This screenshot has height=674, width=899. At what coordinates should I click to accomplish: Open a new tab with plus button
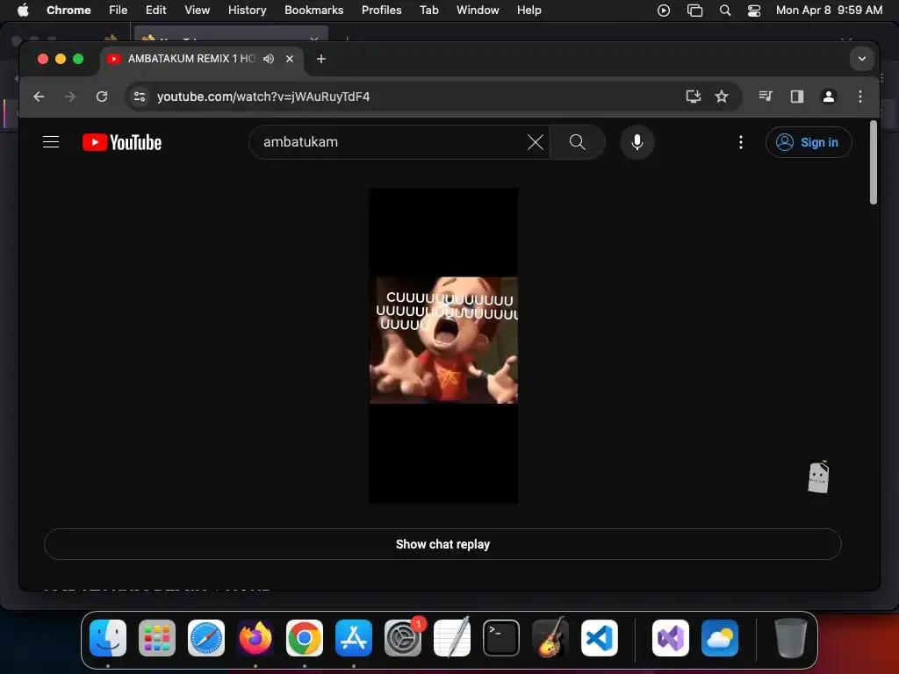321,59
